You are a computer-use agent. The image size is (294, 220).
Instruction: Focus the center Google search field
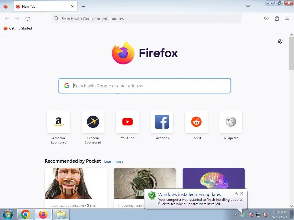145,86
